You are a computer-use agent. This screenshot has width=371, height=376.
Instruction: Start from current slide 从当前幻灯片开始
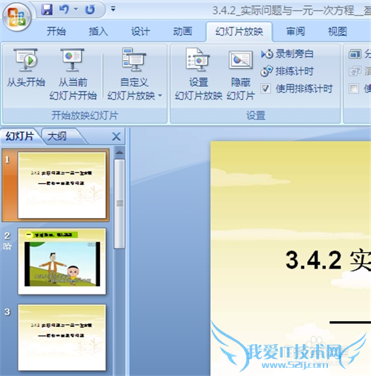(x=73, y=74)
